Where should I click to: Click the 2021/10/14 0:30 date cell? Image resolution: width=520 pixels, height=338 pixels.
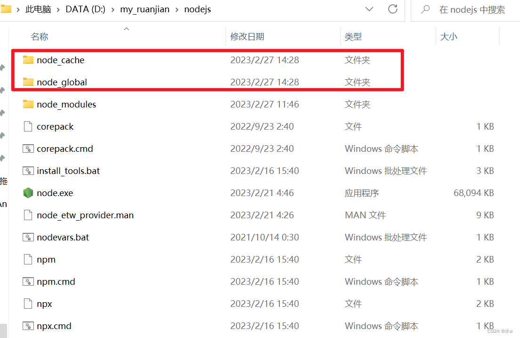point(265,238)
